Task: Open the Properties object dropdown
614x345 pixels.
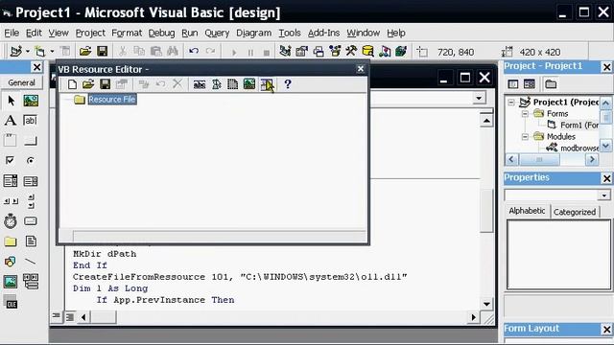Action: [x=603, y=195]
